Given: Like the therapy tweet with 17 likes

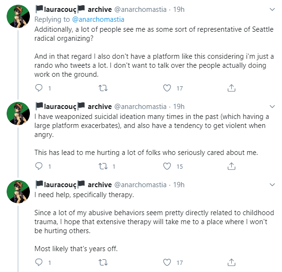Looking at the screenshot, I should [167, 263].
